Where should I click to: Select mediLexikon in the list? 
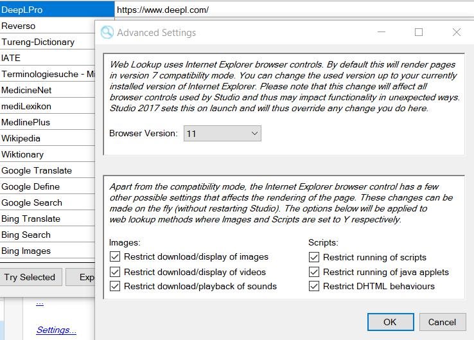pos(48,106)
